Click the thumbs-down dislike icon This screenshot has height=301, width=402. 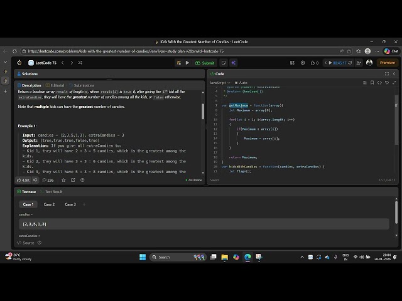click(x=35, y=180)
